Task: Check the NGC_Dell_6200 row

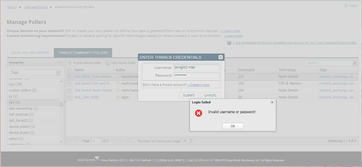Action: click(69, 97)
